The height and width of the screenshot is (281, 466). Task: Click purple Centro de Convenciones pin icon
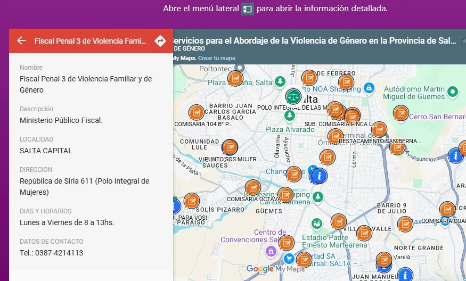pyautogui.click(x=271, y=252)
